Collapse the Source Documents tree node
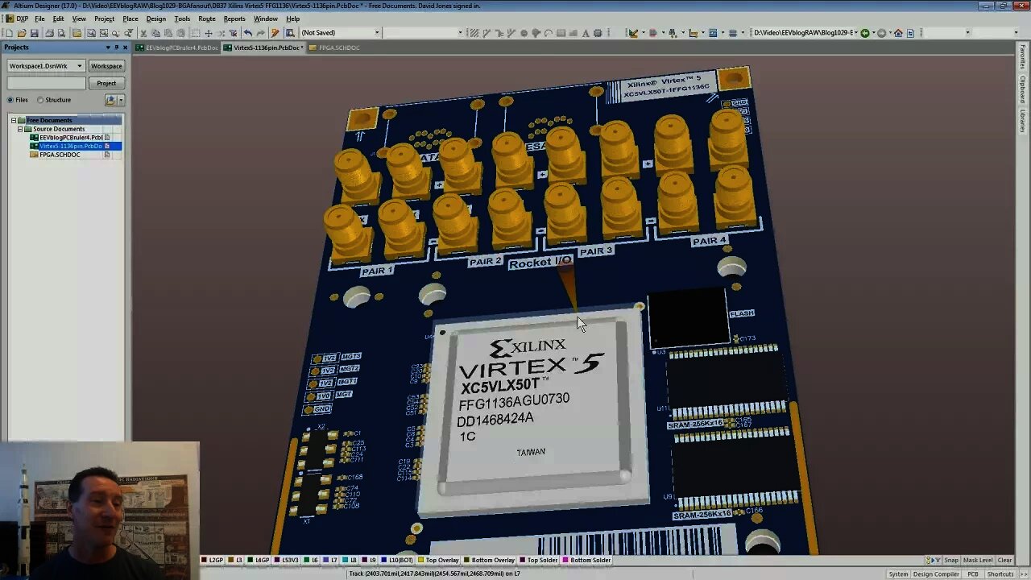 19,129
